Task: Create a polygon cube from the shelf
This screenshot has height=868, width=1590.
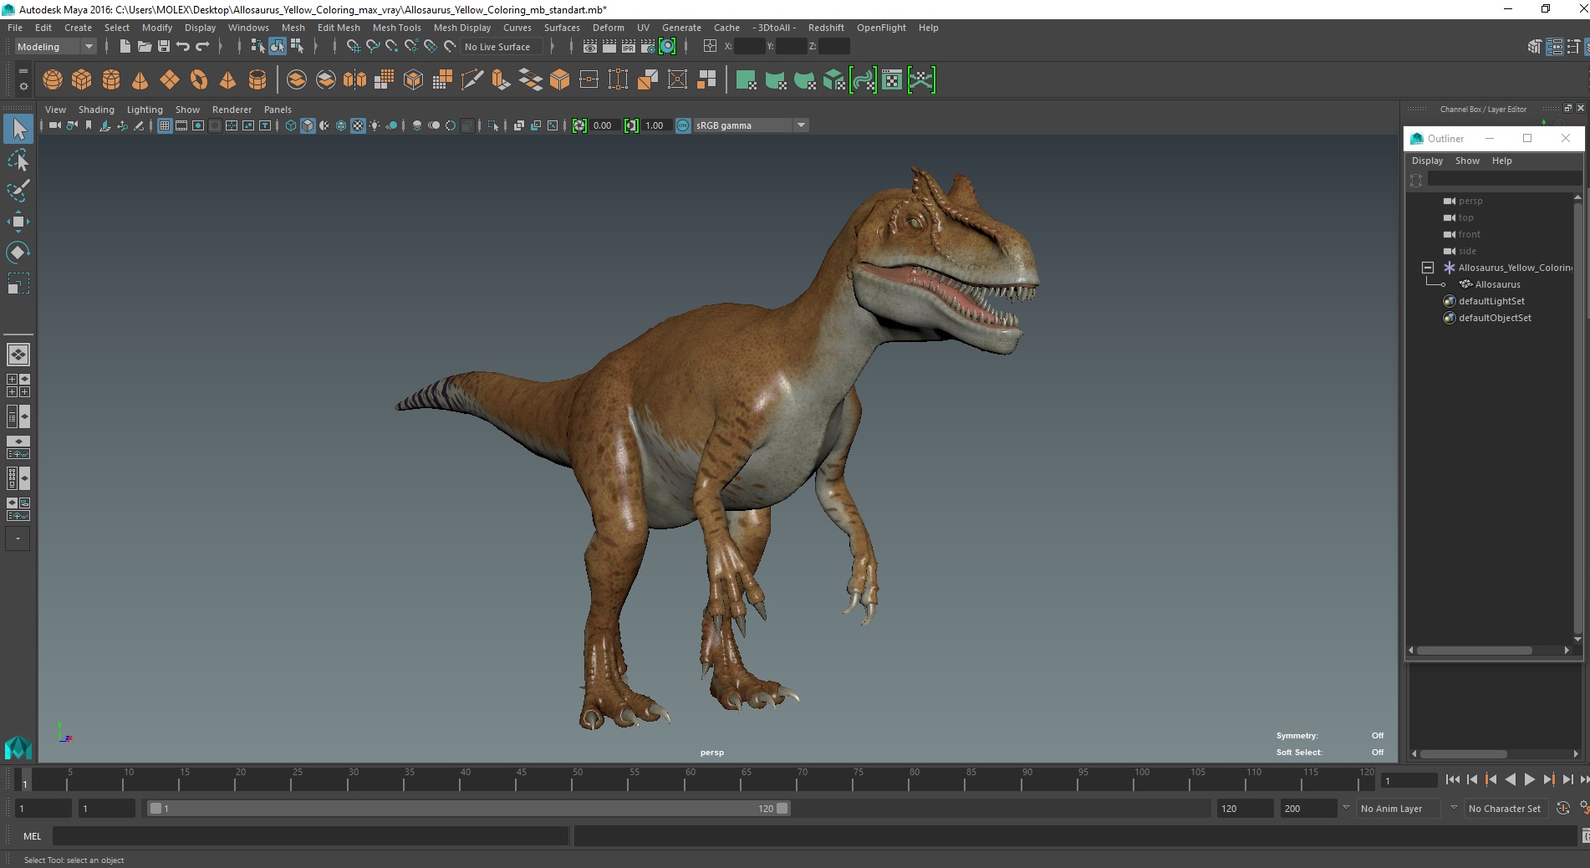Action: tap(82, 79)
